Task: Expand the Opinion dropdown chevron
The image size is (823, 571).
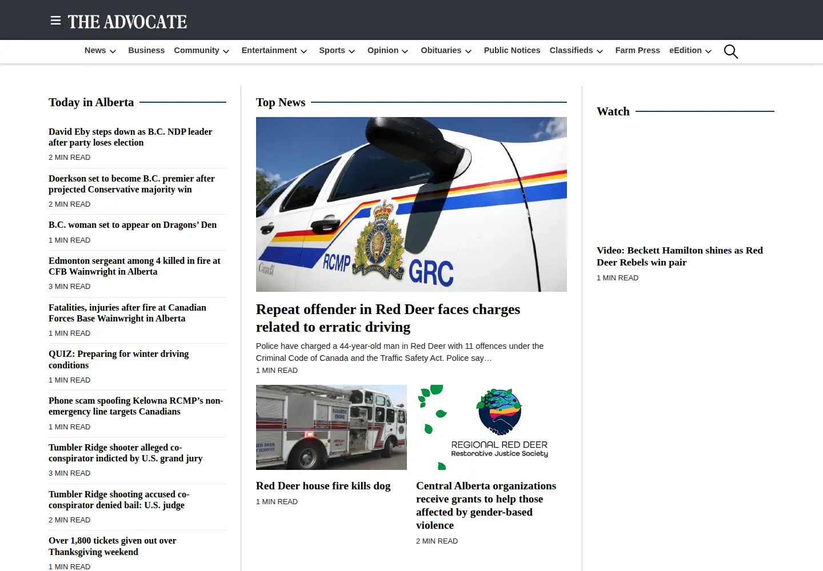Action: click(x=405, y=51)
